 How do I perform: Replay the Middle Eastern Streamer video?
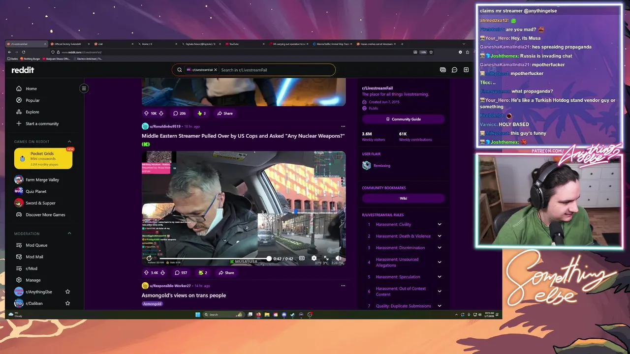click(149, 258)
